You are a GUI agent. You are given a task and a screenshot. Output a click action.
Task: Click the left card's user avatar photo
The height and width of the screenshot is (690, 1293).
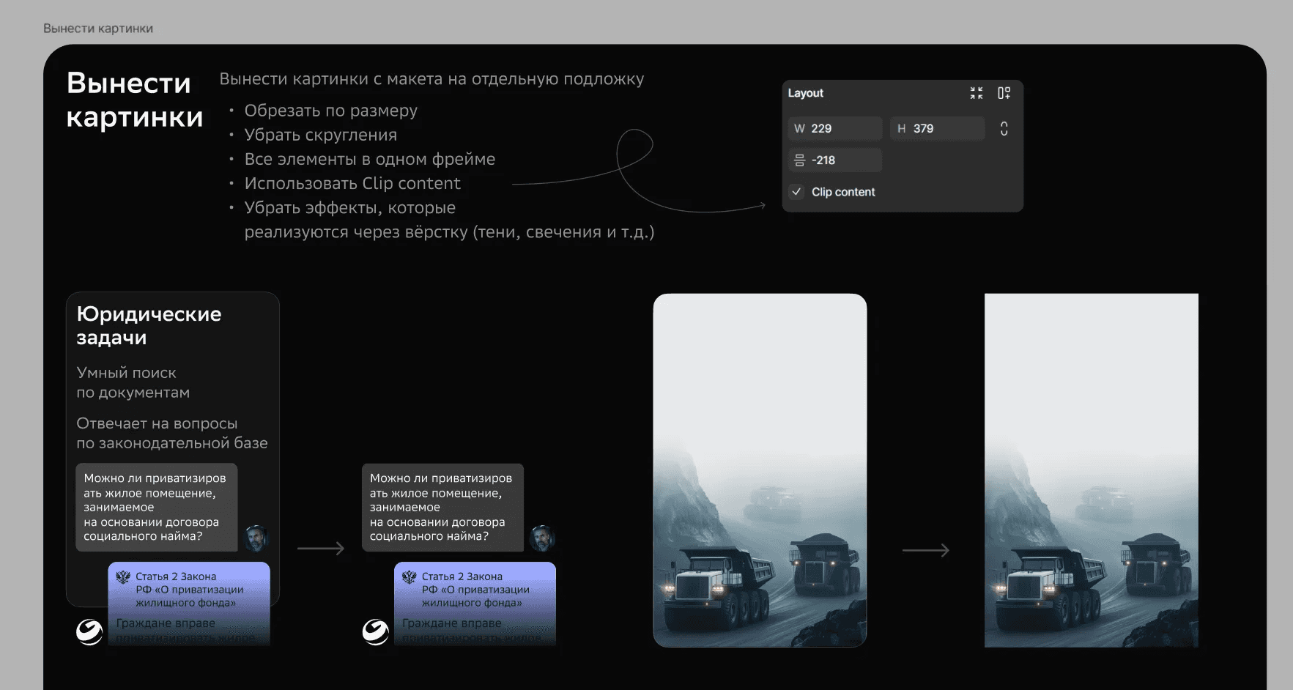tap(256, 538)
